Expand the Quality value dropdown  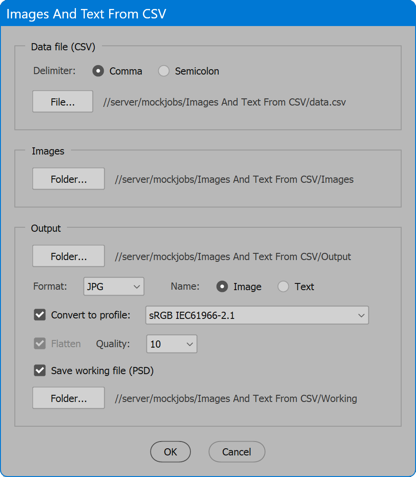pyautogui.click(x=172, y=344)
